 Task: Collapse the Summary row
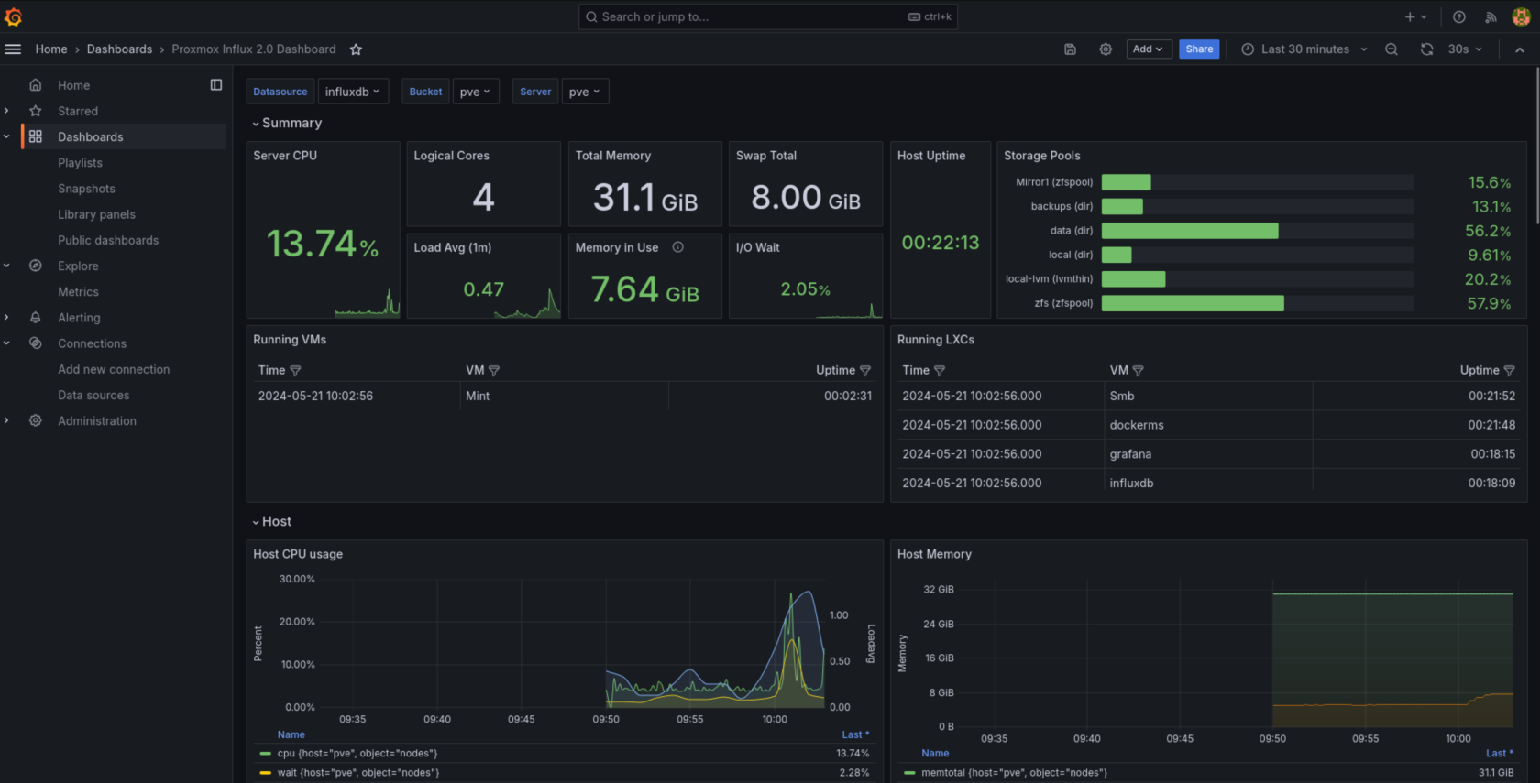click(286, 123)
